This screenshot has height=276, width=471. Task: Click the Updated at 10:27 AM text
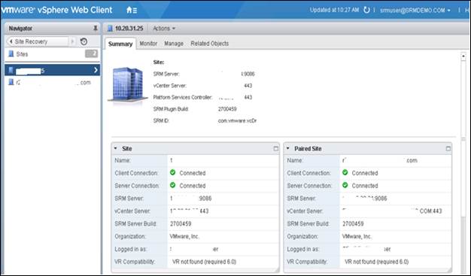334,10
